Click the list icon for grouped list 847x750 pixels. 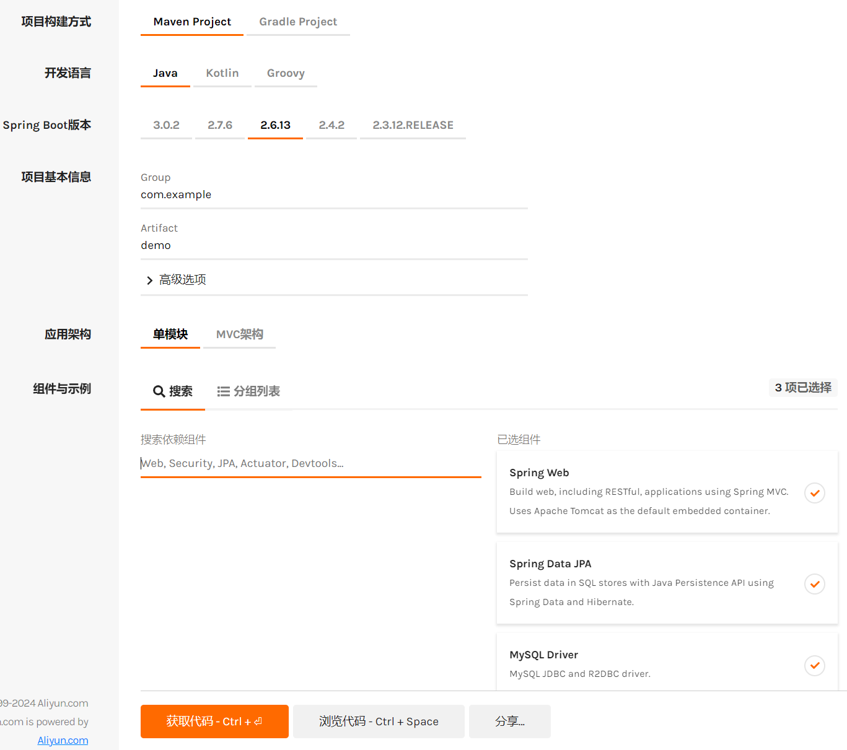coord(223,391)
